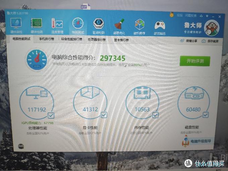Open 装机推荐 software box icon
The image size is (228, 171).
(x=139, y=24)
